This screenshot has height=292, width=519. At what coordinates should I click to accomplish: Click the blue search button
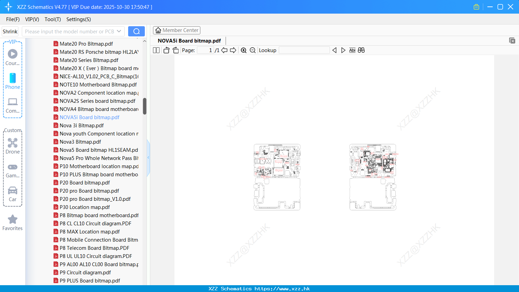coord(136,31)
